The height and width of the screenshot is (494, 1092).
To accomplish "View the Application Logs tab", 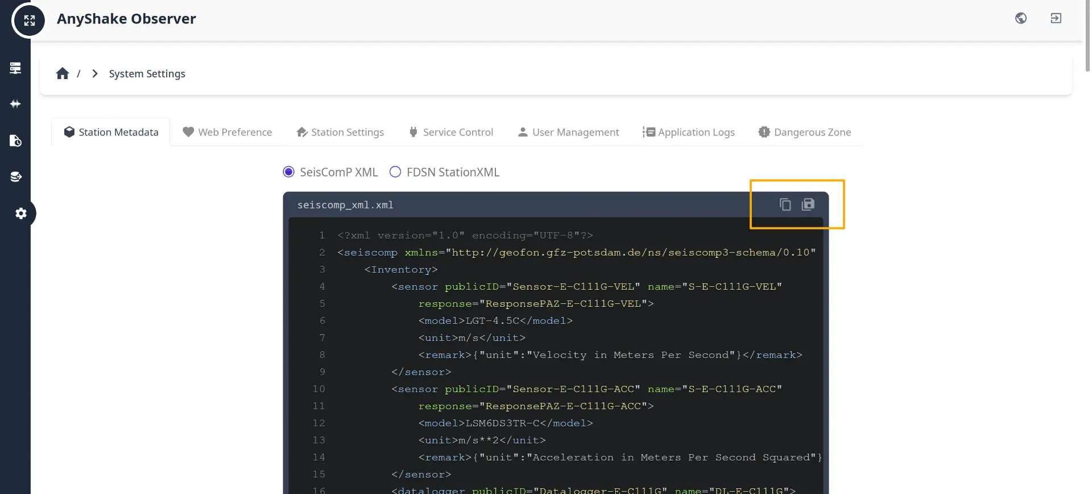I will pyautogui.click(x=689, y=132).
